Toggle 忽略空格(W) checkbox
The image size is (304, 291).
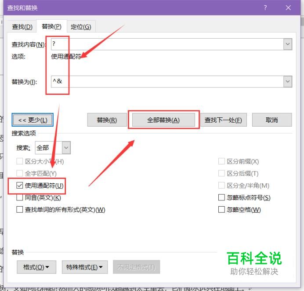point(221,210)
